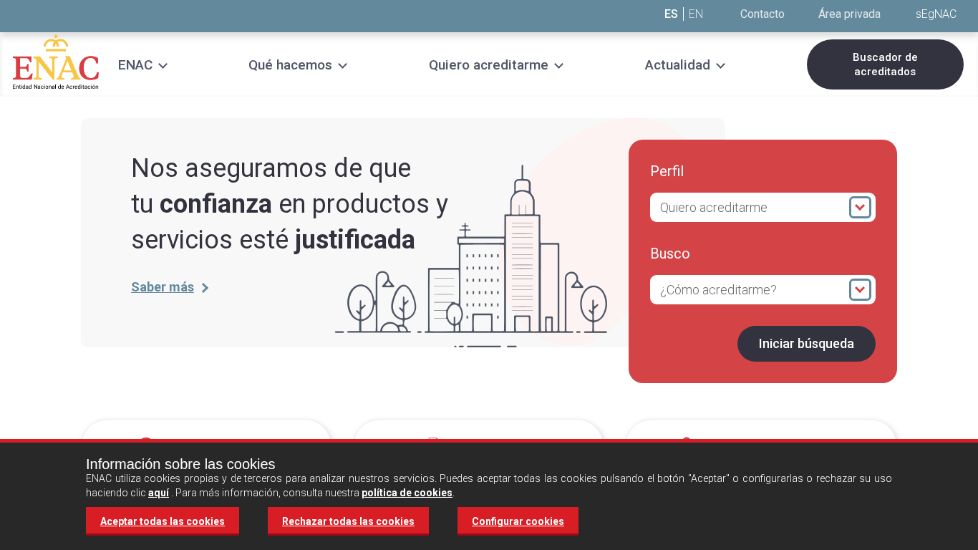Click the heading 'Nos aseguramos de que'
Image resolution: width=978 pixels, height=550 pixels.
271,168
